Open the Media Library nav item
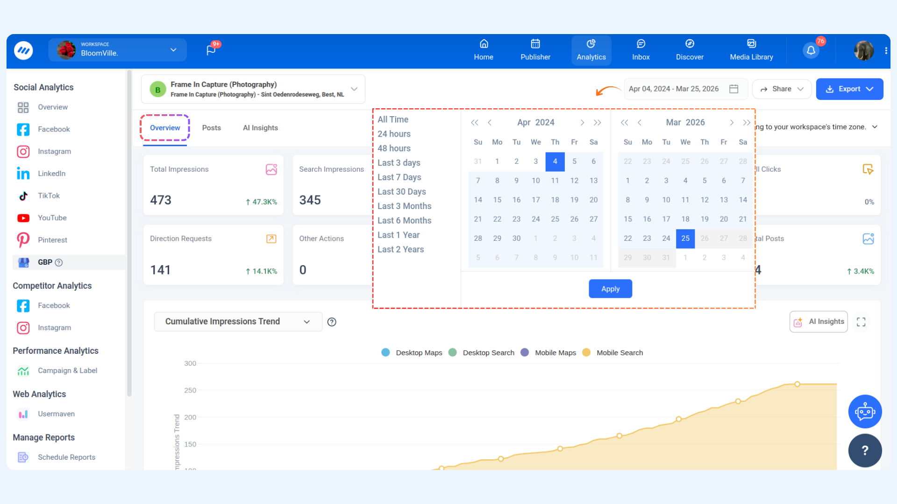 point(751,50)
